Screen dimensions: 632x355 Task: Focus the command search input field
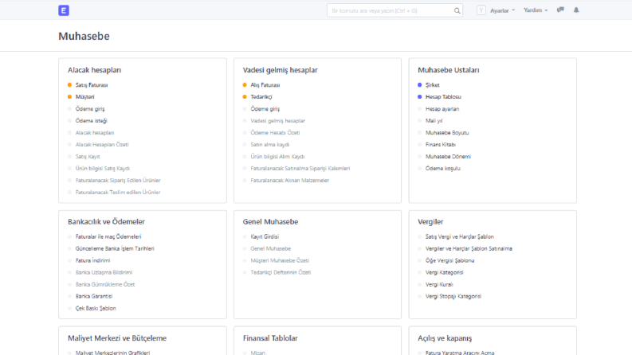pyautogui.click(x=391, y=11)
